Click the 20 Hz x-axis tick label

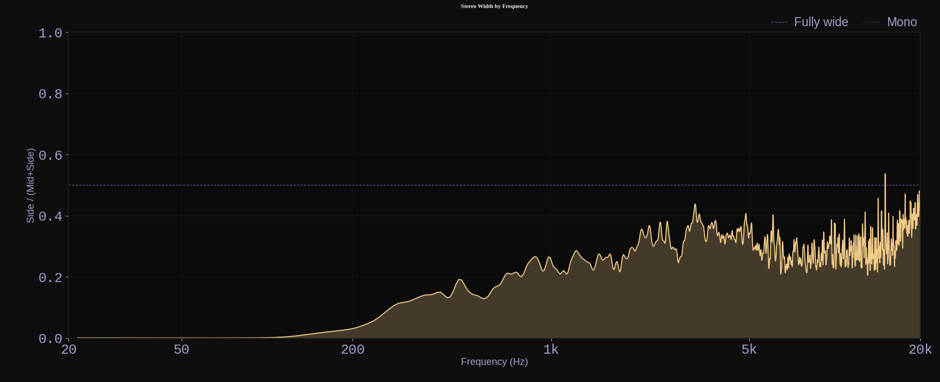(69, 349)
